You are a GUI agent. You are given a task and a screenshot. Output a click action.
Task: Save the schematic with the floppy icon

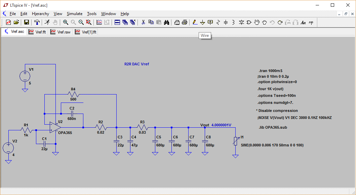click(26, 22)
